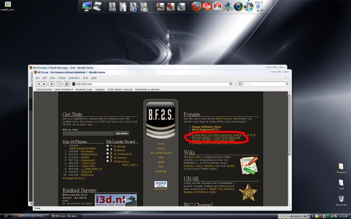Launch Windows Media Player from the dock
Screen dimensions: 351x219
pyautogui.click(x=238, y=6)
